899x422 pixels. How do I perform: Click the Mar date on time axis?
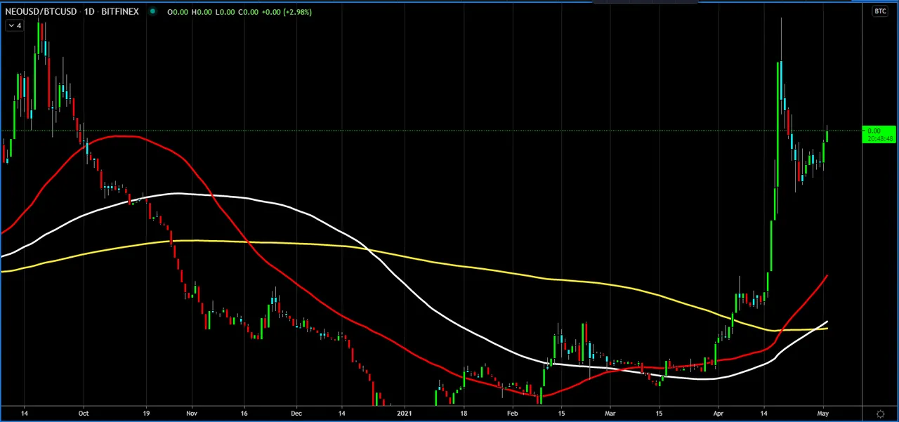click(x=610, y=414)
